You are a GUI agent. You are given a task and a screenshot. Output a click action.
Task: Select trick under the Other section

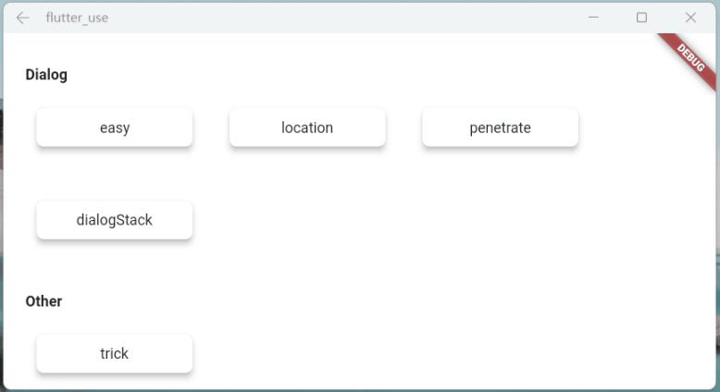click(x=115, y=353)
